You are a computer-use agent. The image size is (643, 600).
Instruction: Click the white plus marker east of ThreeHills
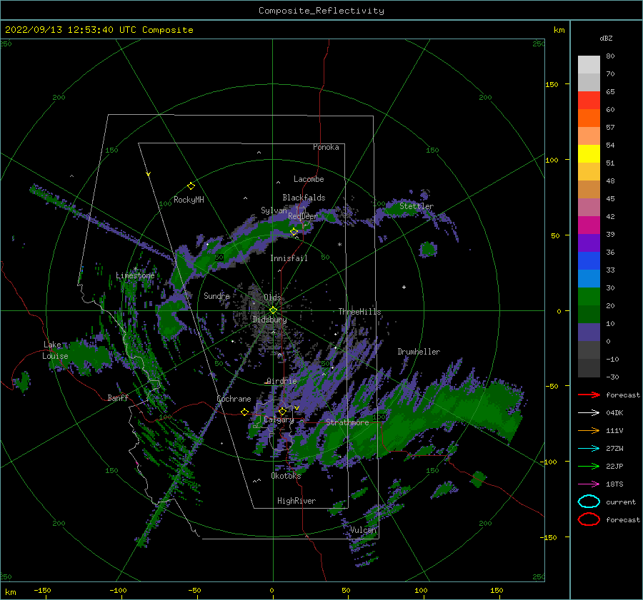(404, 287)
